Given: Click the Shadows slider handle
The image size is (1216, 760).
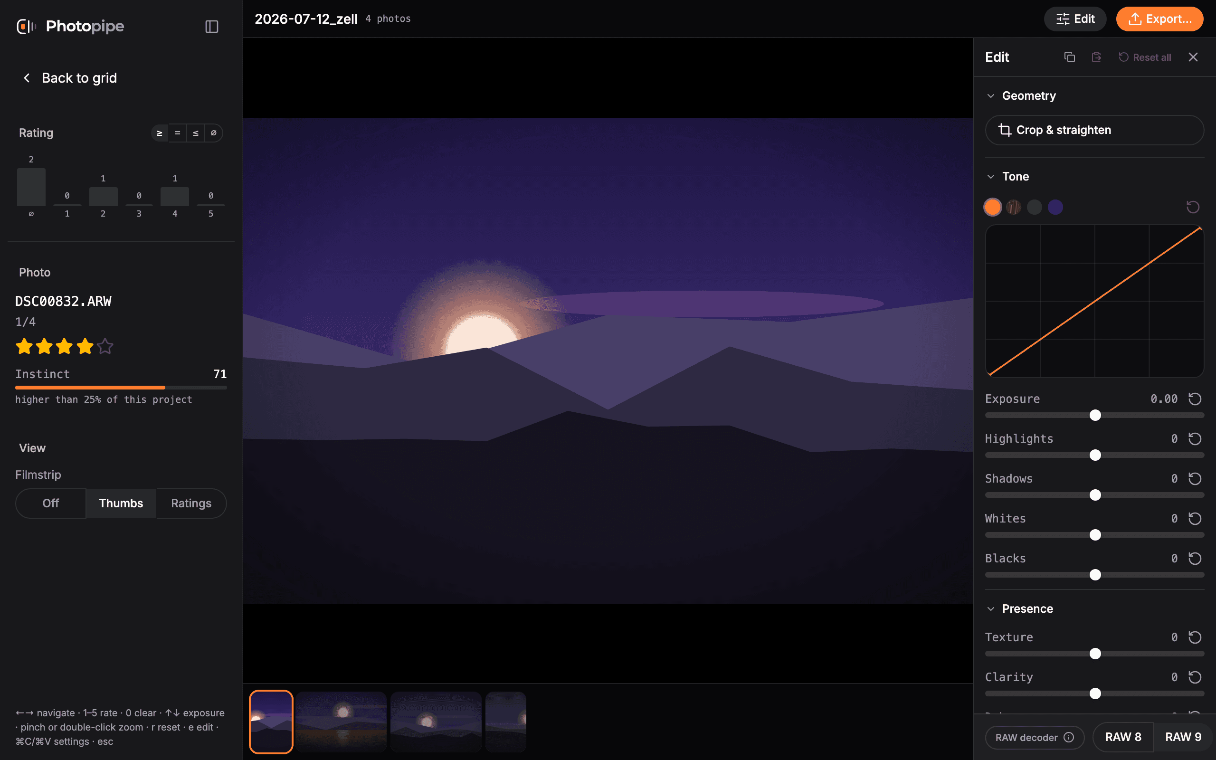Looking at the screenshot, I should (x=1095, y=495).
